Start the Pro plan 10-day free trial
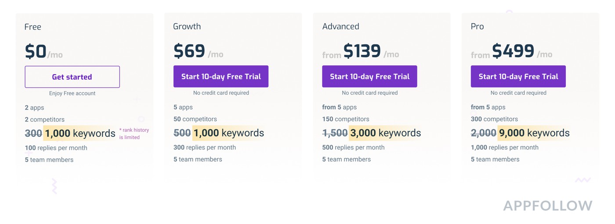Screen dimensions: 615x224 point(518,76)
